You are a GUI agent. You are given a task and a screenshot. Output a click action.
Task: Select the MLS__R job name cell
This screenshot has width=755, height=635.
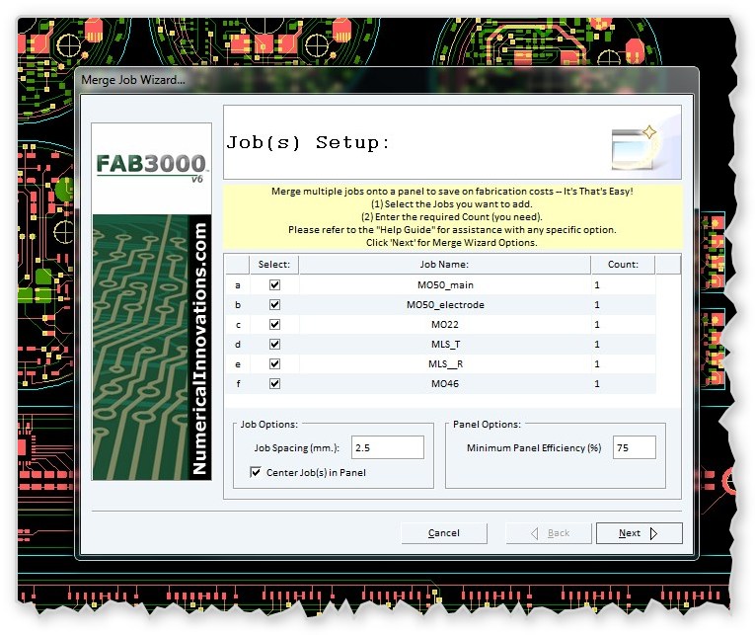tap(445, 363)
